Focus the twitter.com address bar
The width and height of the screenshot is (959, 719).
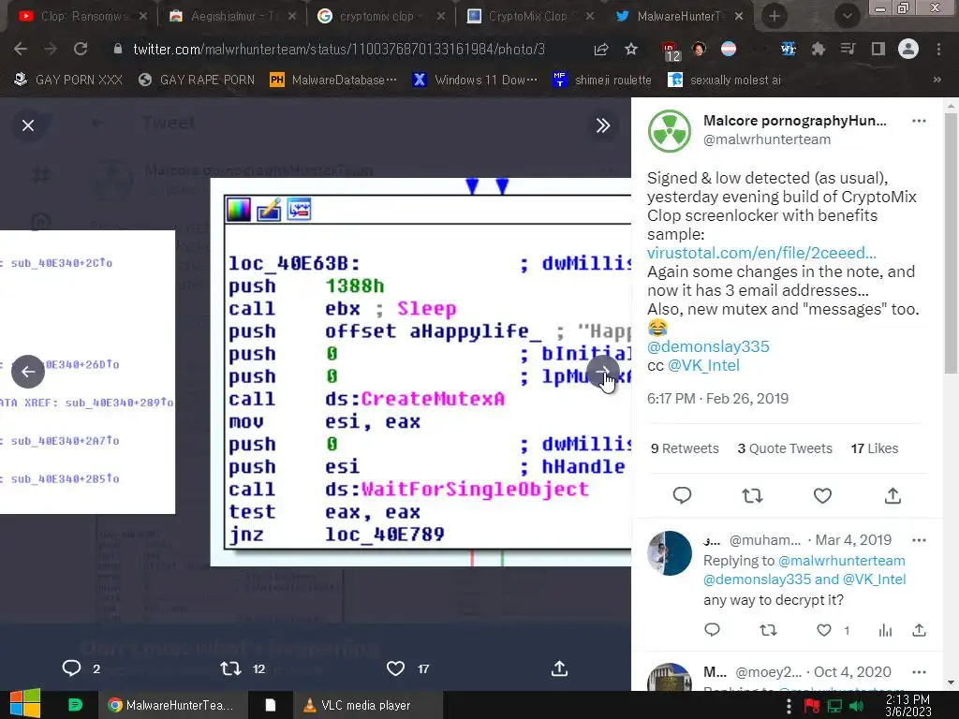click(x=339, y=49)
